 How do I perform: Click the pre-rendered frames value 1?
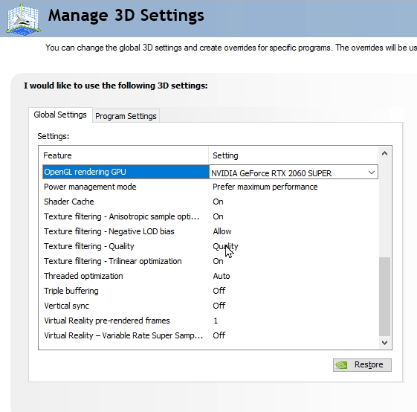[216, 321]
